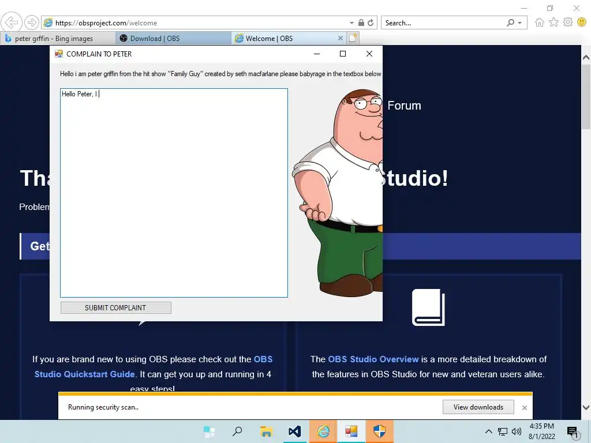The height and width of the screenshot is (443, 591).
Task: Click the volume speaker tray icon
Action: [517, 431]
